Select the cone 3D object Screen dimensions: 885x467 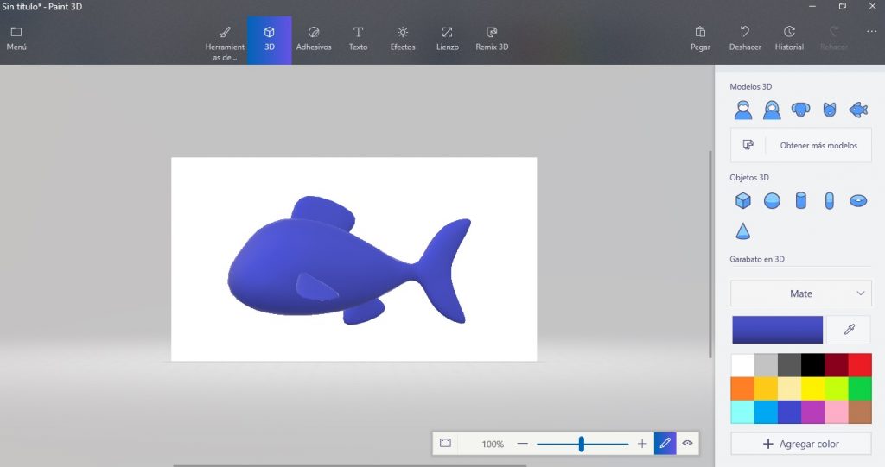[742, 230]
